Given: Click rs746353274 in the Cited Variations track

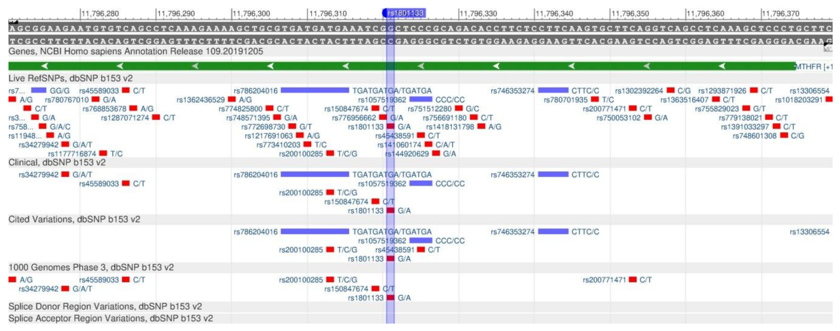Looking at the screenshot, I should (553, 232).
